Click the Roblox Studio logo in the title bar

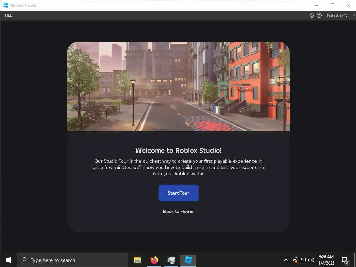(x=6, y=5)
